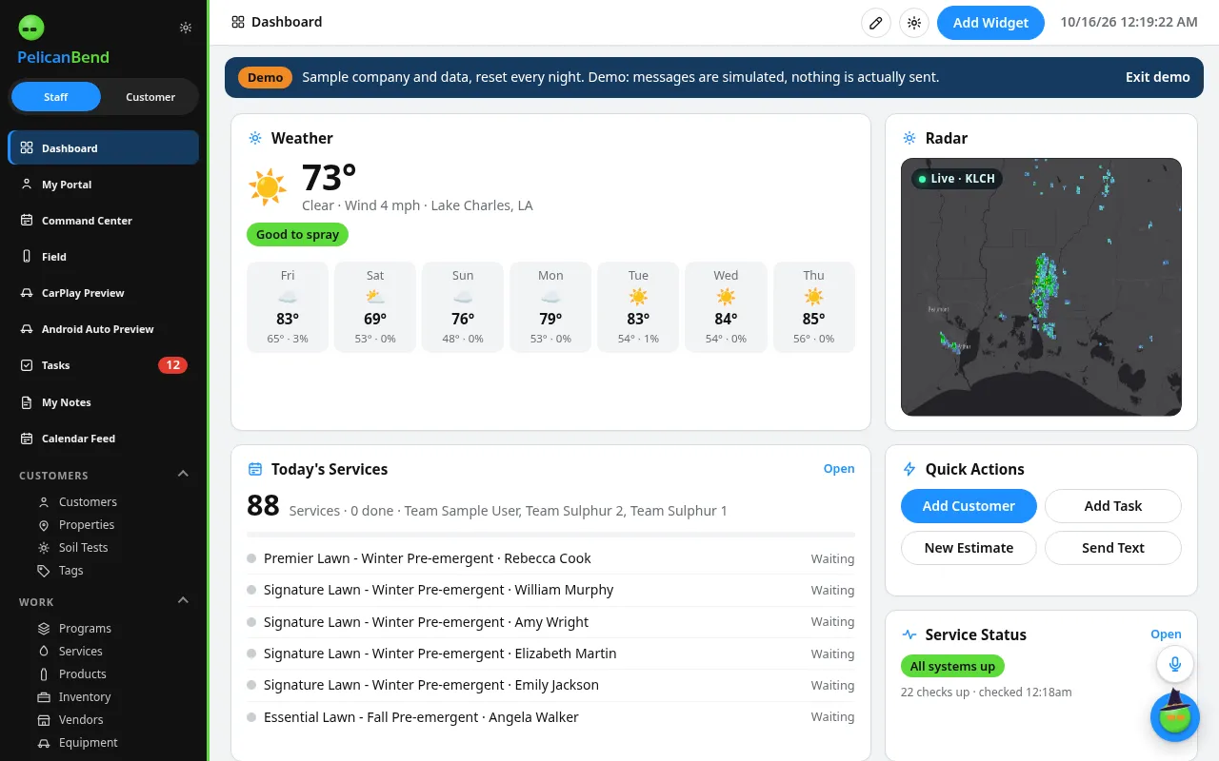Click the live KLCH radar map
Image resolution: width=1219 pixels, height=761 pixels.
1041,287
